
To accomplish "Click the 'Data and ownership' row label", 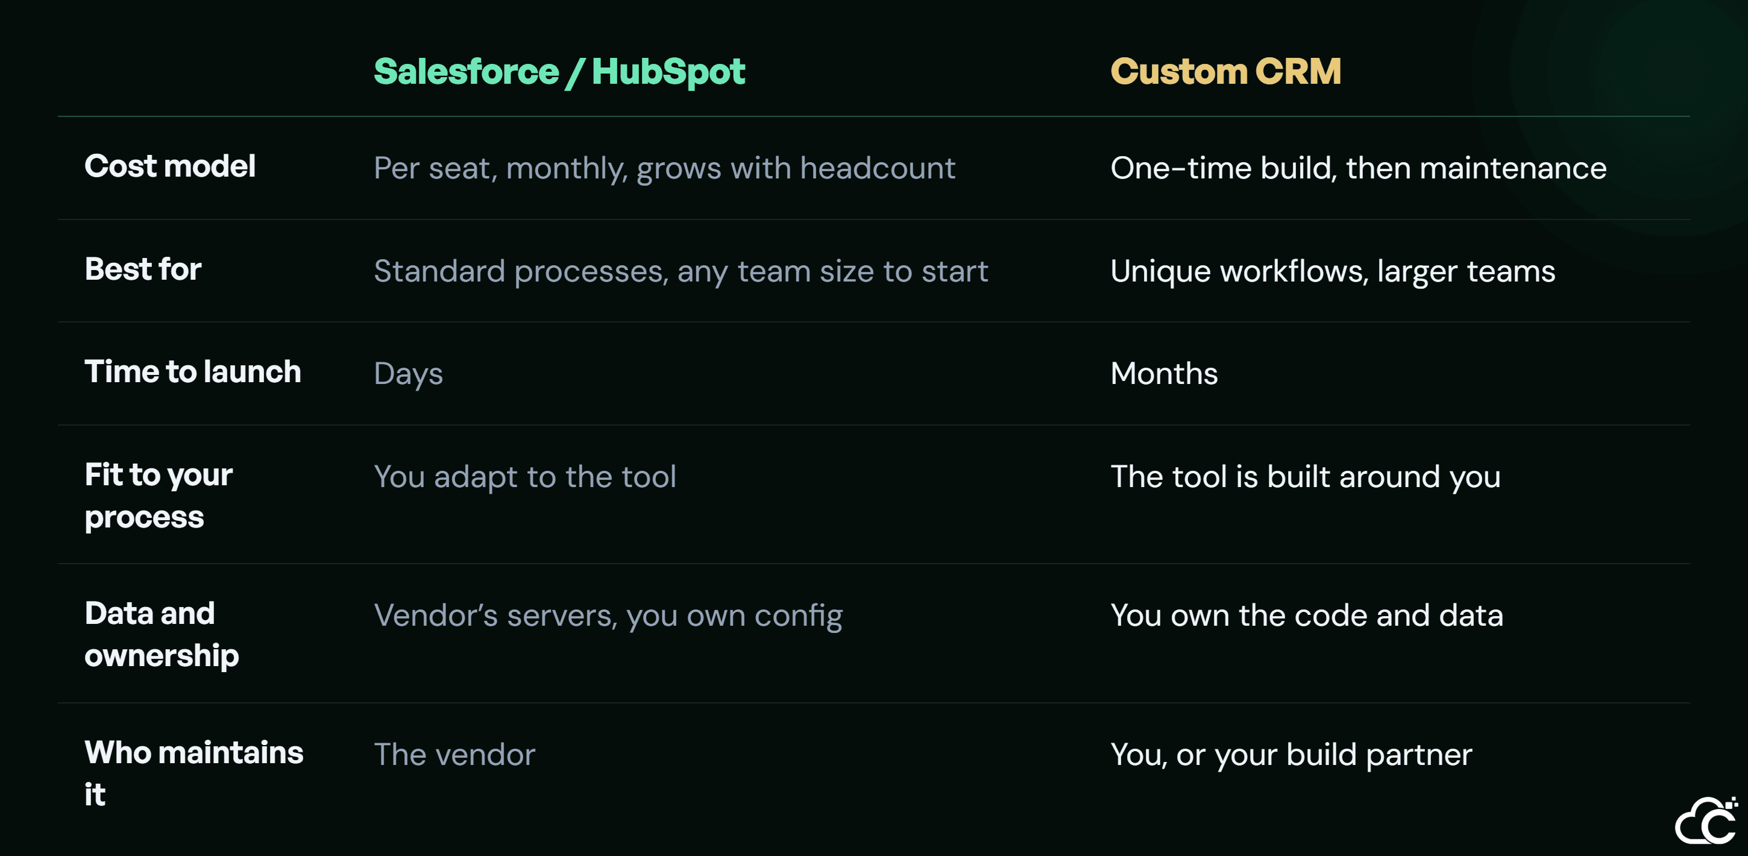I will [x=162, y=635].
